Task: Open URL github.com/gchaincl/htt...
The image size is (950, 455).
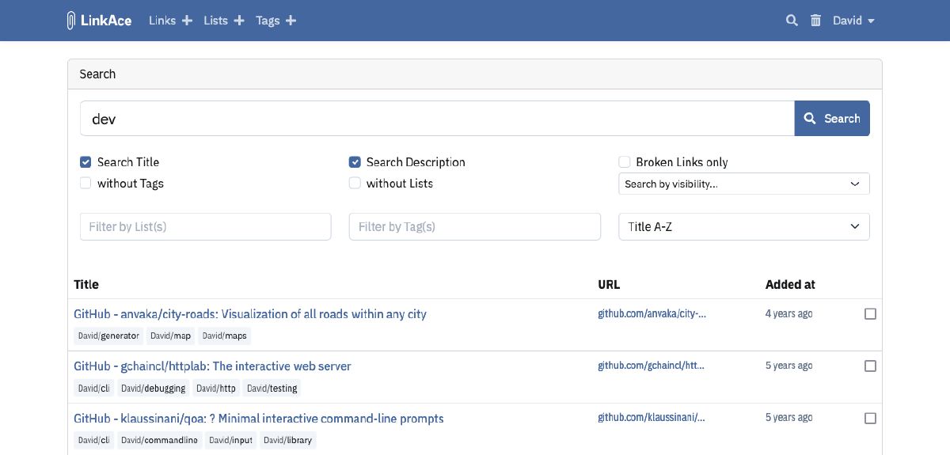Action: tap(651, 366)
